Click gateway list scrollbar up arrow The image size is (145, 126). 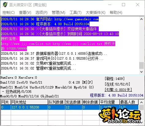point(142,102)
